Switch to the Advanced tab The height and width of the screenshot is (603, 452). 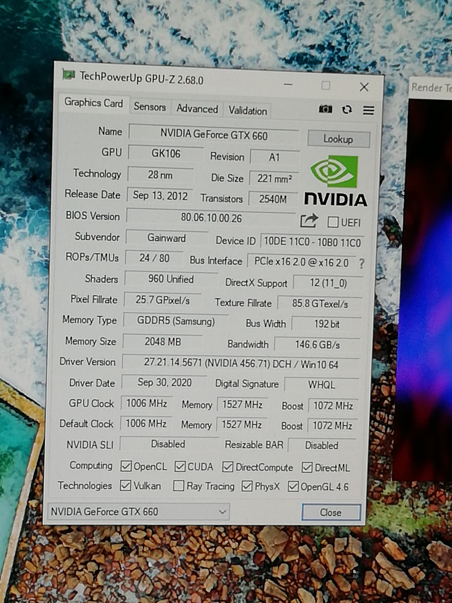click(197, 109)
